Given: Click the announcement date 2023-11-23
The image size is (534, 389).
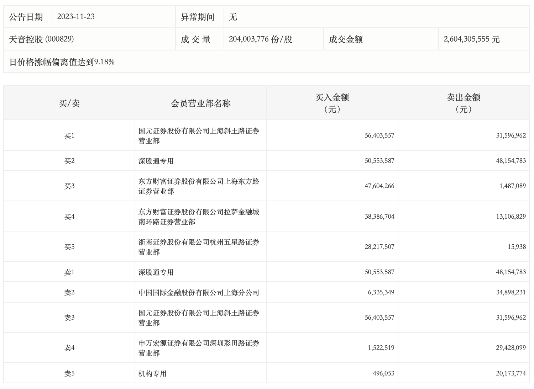Looking at the screenshot, I should point(76,17).
